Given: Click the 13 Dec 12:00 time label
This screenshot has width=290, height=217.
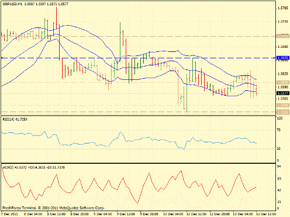Looking at the screenshot, I should pyautogui.click(x=265, y=214).
